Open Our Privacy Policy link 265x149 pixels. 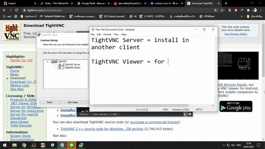(236, 34)
